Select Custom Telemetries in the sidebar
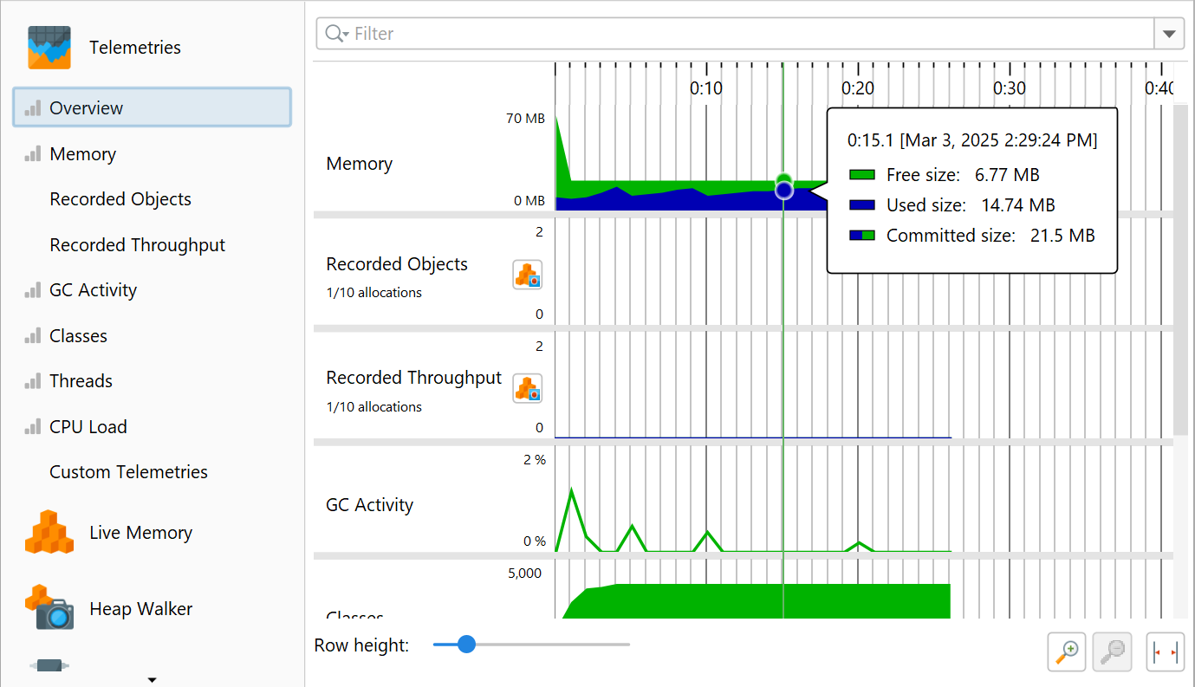This screenshot has height=687, width=1195. point(128,472)
